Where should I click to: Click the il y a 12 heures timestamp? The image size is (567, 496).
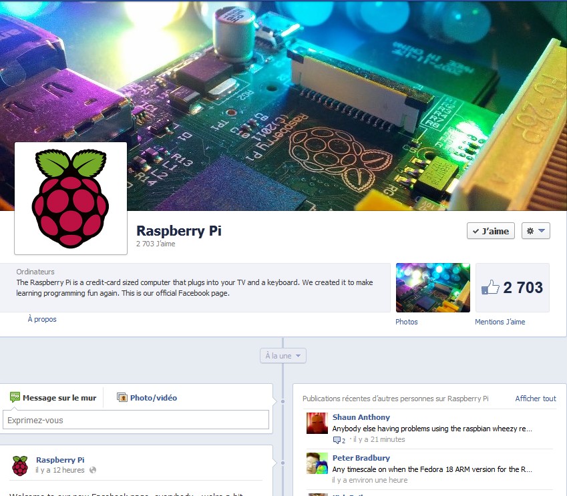pos(59,470)
